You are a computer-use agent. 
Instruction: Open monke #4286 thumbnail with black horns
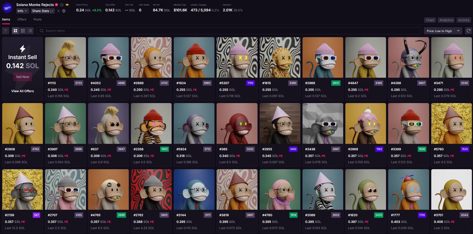click(x=409, y=58)
